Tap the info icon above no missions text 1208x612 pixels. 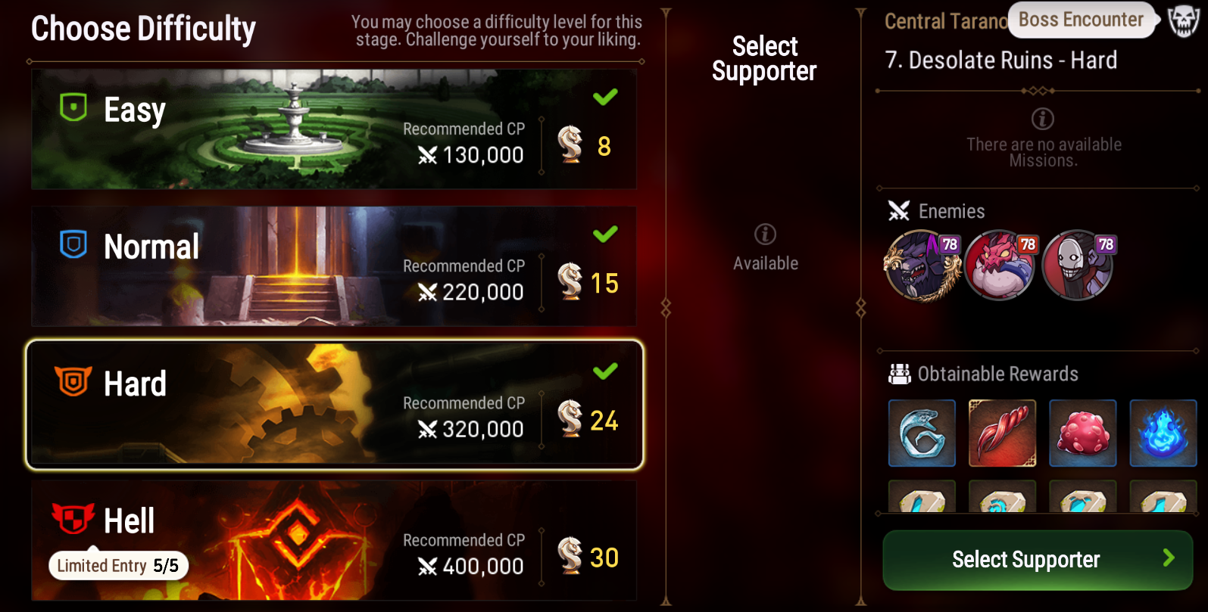pyautogui.click(x=1043, y=119)
